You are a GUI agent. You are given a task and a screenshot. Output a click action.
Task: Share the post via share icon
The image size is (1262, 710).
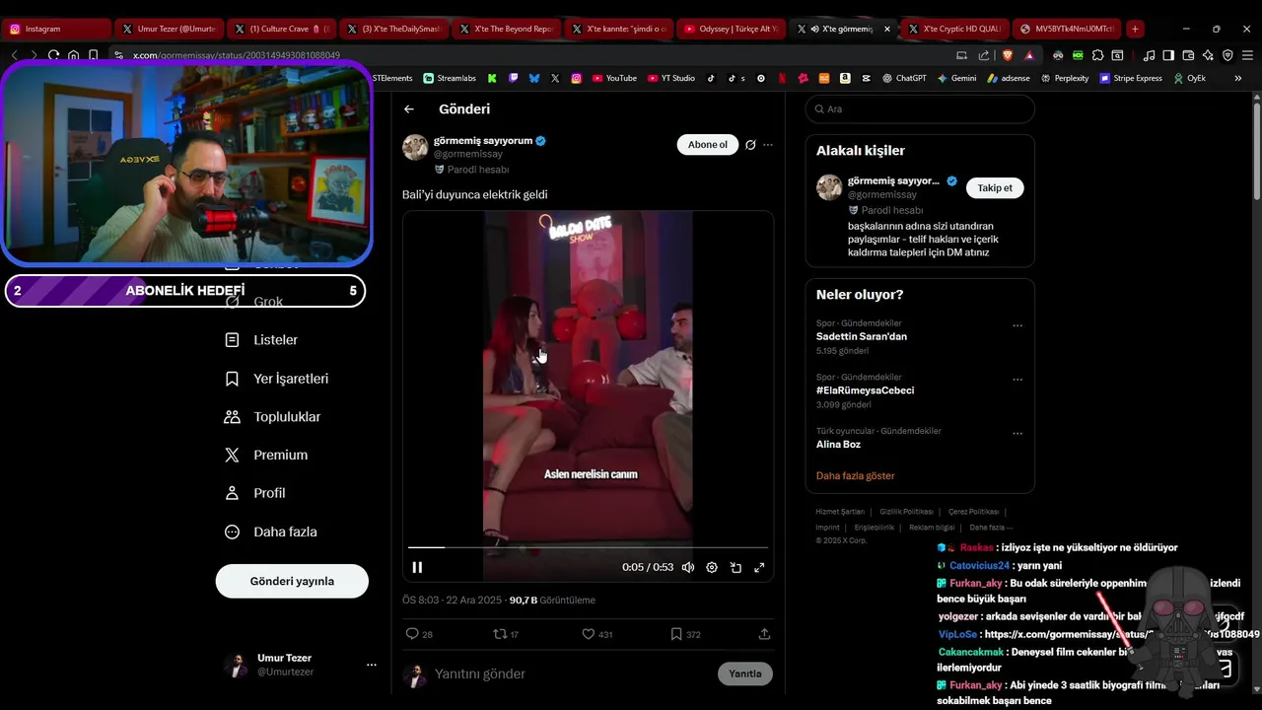tap(764, 634)
